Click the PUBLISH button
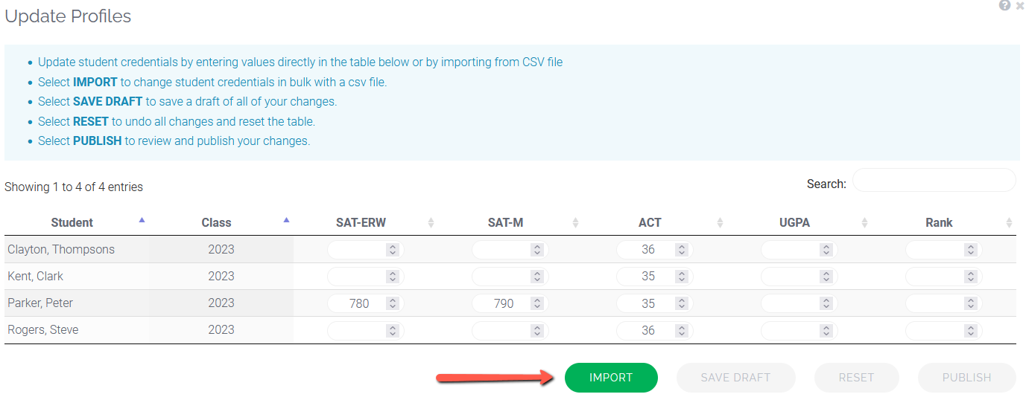Viewport: 1026px width, 400px height. 966,378
